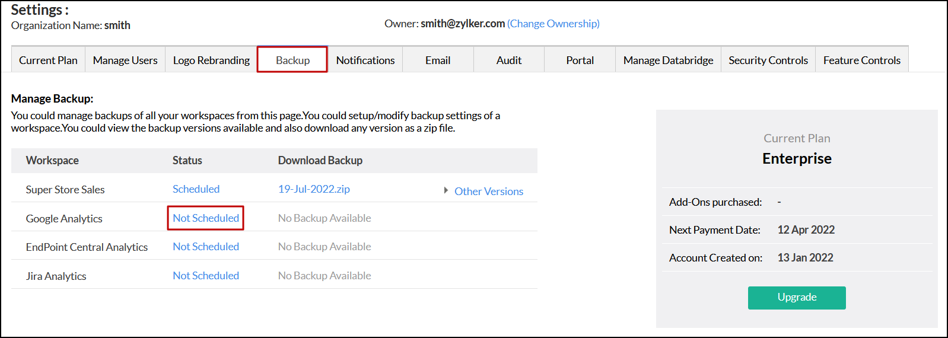View the Audit tab
Image resolution: width=948 pixels, height=338 pixels.
pos(509,60)
